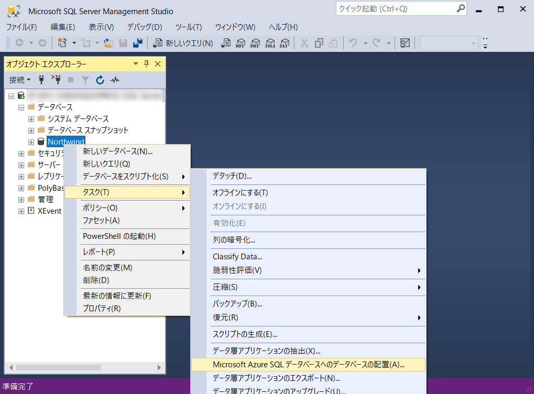
Task: Choose データ層アプリケーションのエクスポート(N)...
Action: (309, 378)
